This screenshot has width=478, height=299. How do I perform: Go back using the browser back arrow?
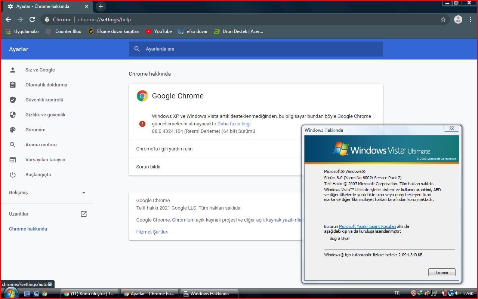click(x=8, y=19)
